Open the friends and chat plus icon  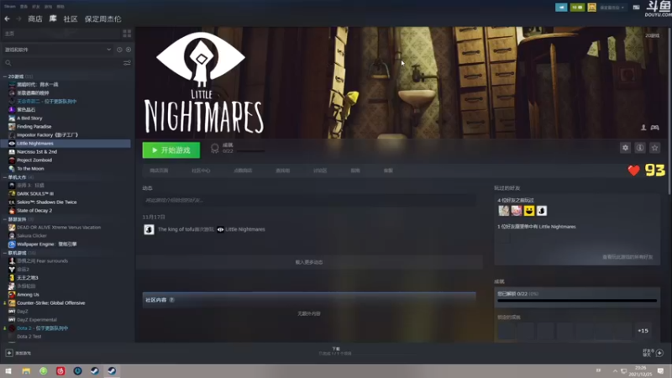(x=659, y=353)
